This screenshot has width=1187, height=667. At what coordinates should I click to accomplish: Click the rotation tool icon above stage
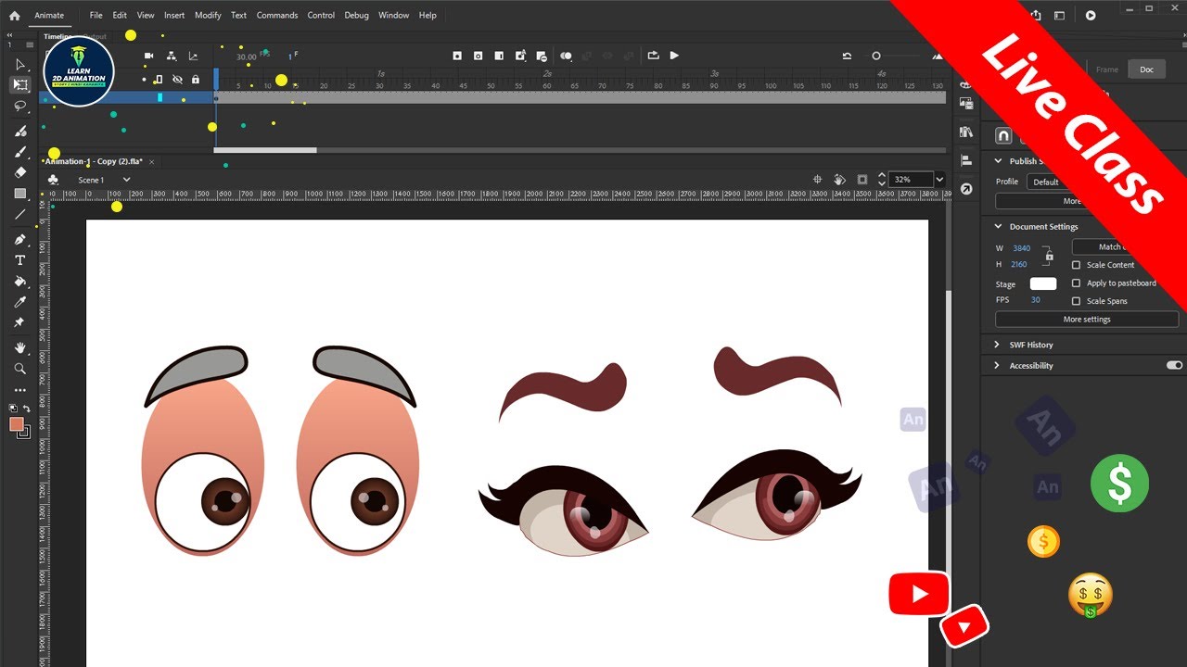pyautogui.click(x=839, y=180)
